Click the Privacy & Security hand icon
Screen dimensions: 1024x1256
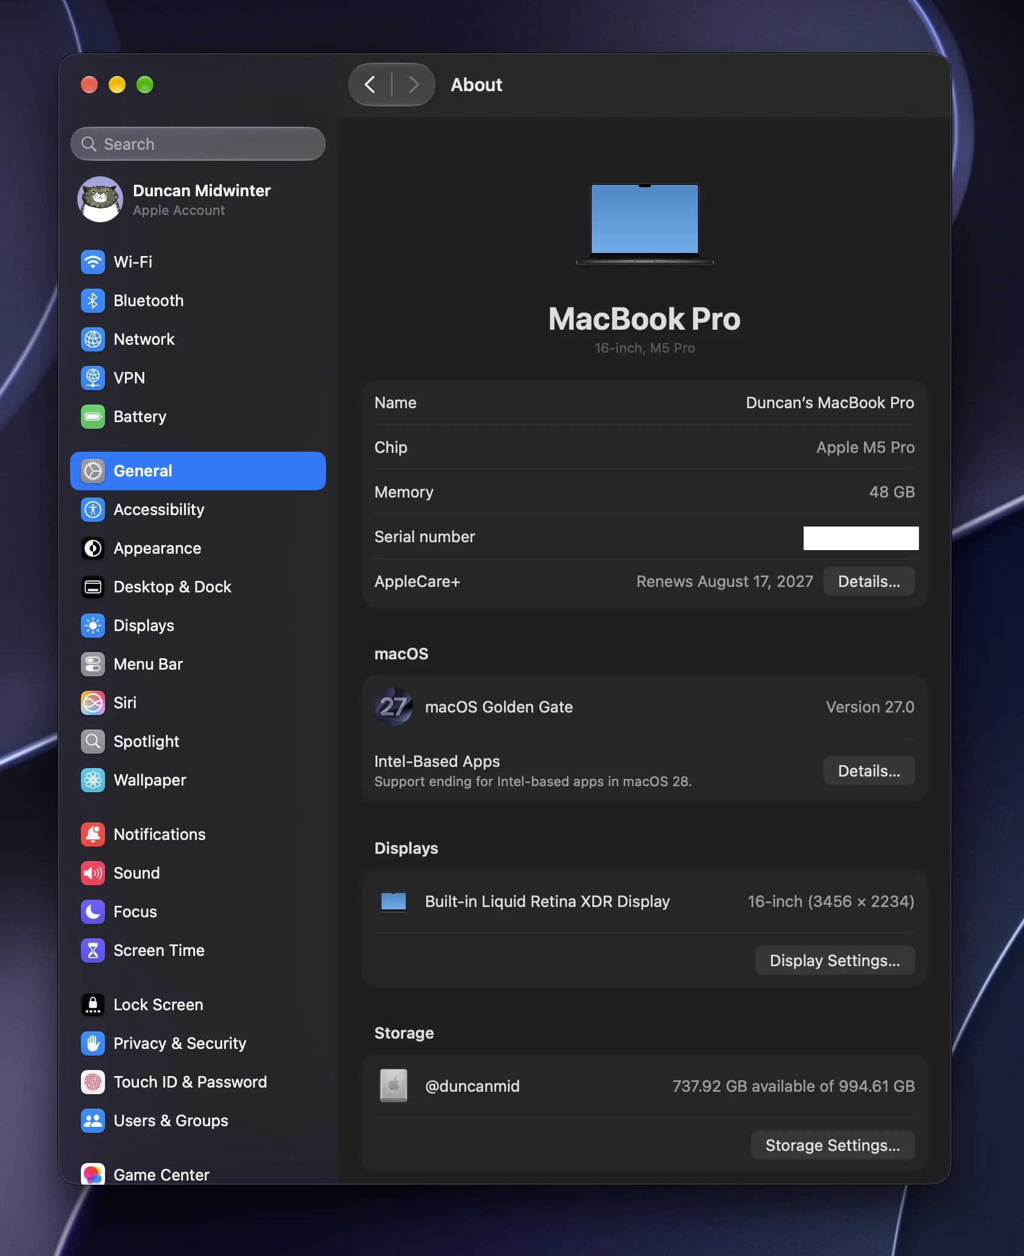(93, 1043)
